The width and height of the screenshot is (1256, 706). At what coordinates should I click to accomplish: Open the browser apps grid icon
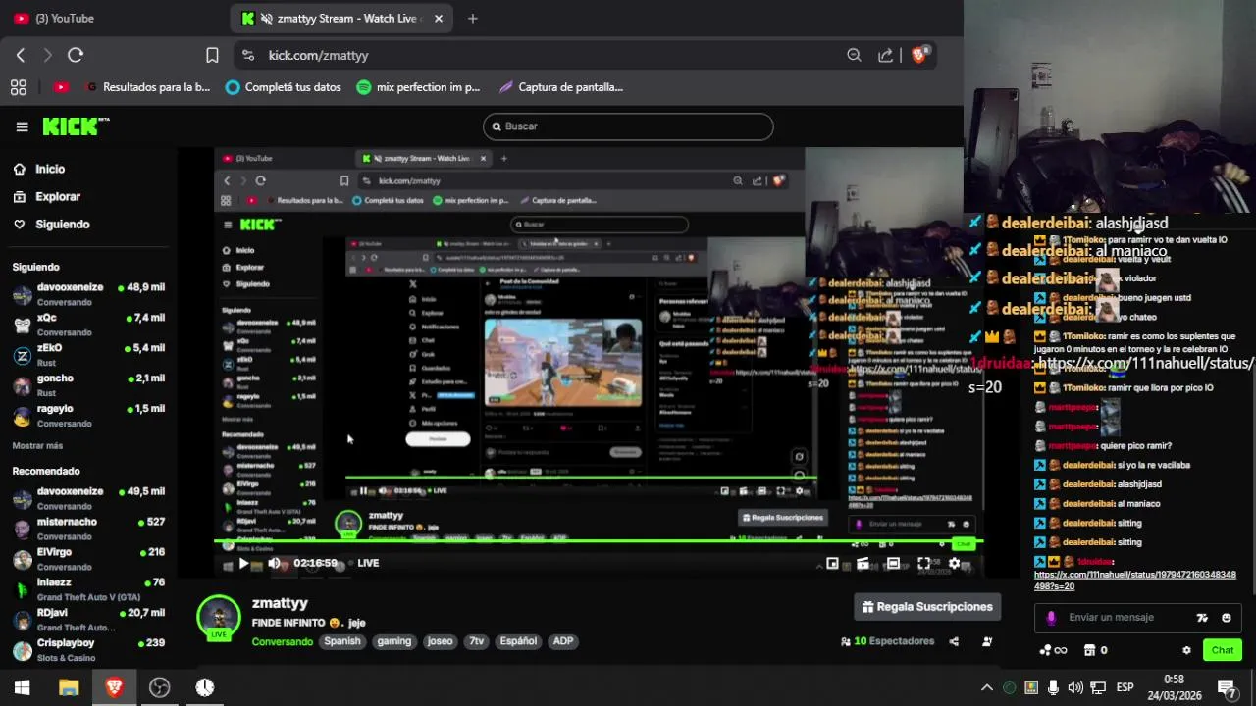click(x=18, y=87)
